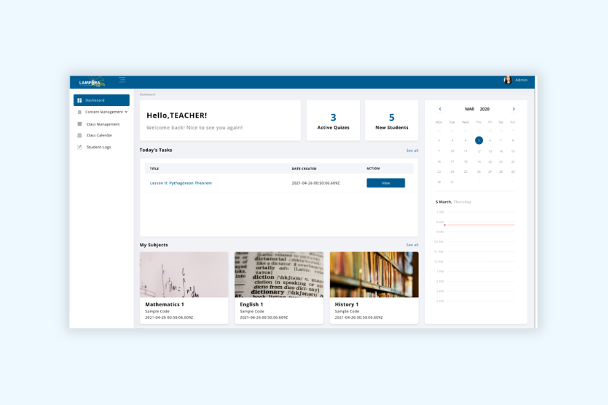
Task: Click the DATE CREATED column header
Action: click(x=304, y=169)
